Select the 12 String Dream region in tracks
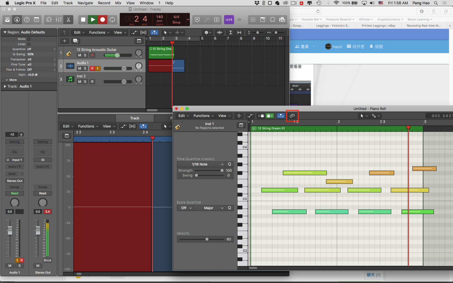 point(161,53)
